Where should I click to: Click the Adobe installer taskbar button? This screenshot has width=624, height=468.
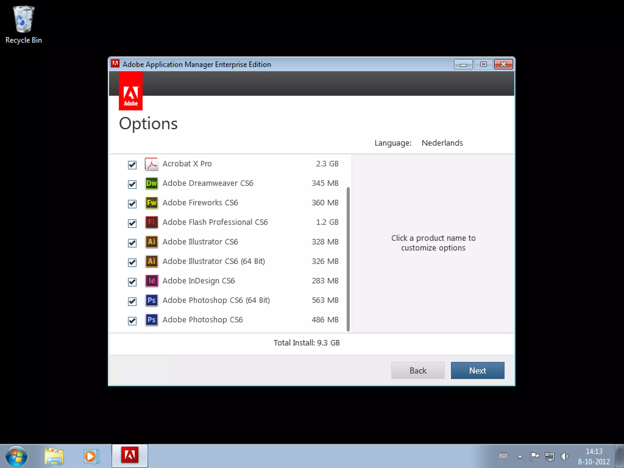tap(130, 456)
